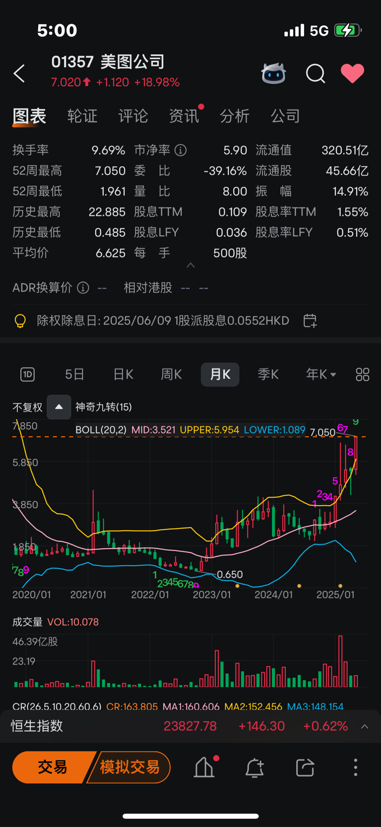The image size is (381, 827).
Task: Switch to the 图表 tab
Action: tap(29, 116)
